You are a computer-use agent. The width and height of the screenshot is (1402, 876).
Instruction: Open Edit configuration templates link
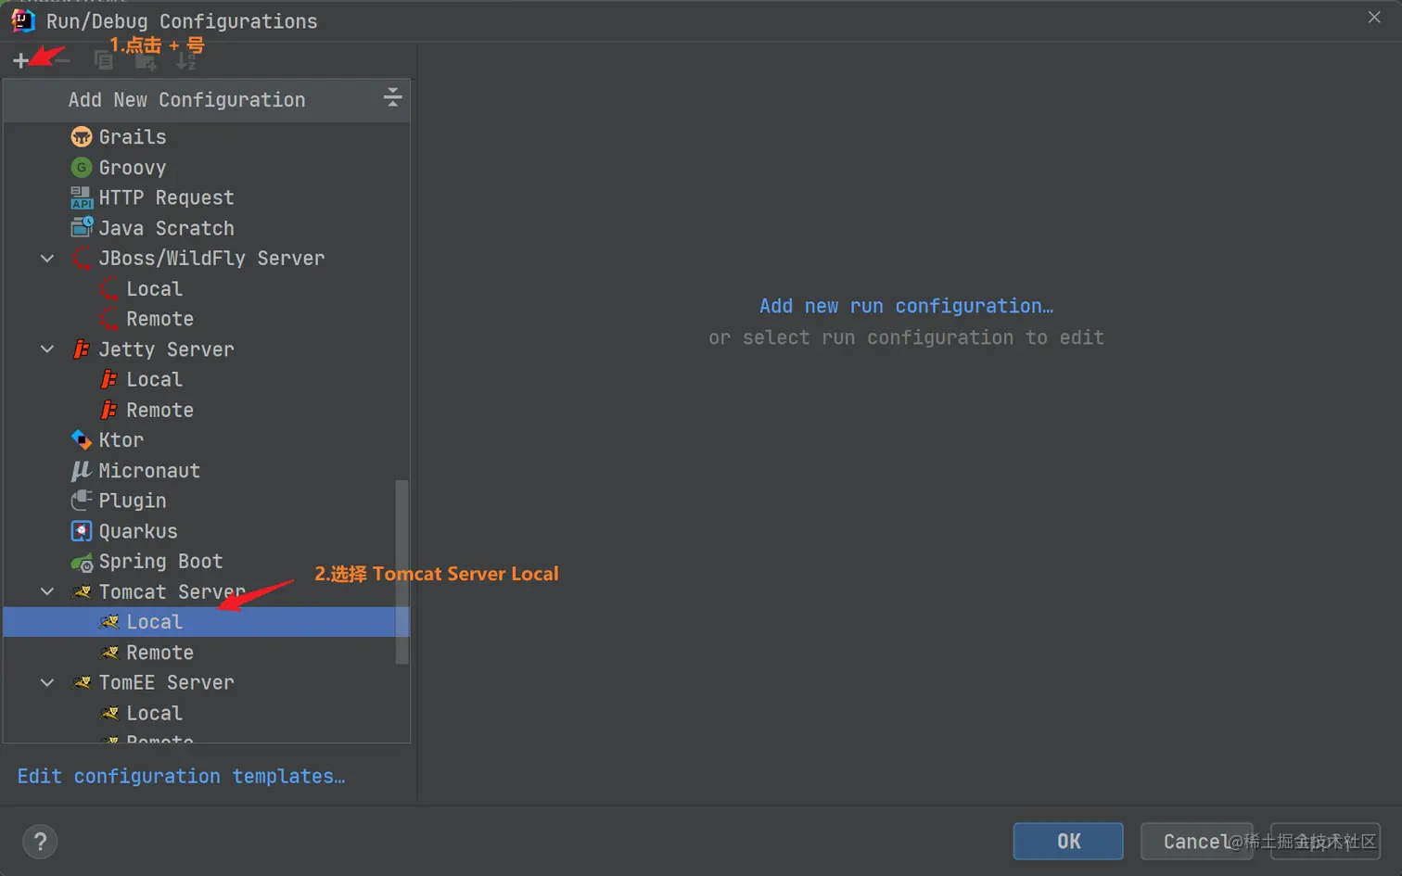tap(181, 776)
